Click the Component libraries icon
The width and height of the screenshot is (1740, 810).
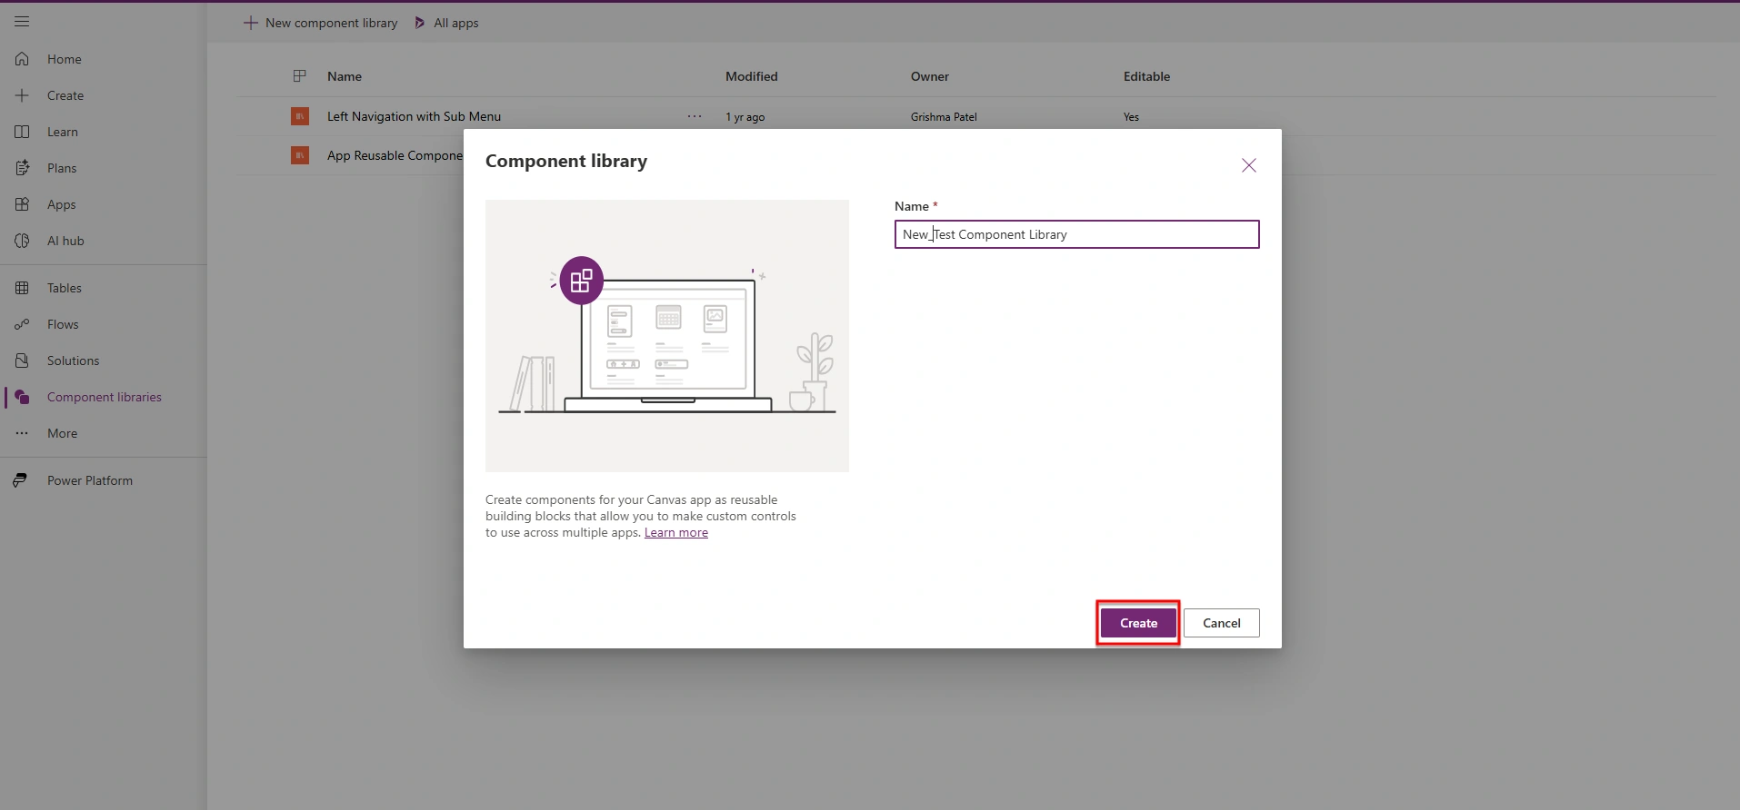pos(22,397)
